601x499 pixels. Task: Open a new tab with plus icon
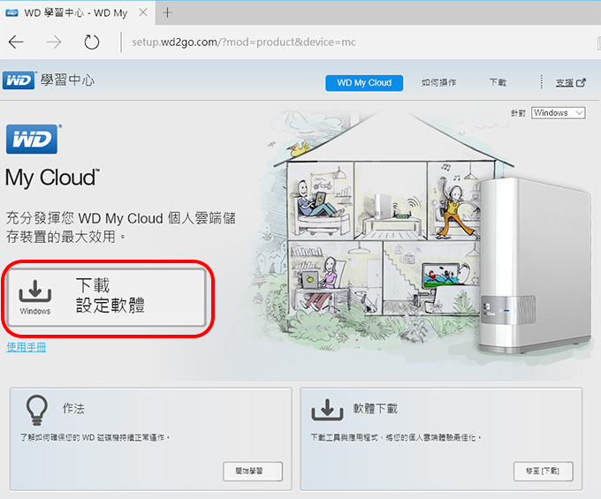coord(168,12)
